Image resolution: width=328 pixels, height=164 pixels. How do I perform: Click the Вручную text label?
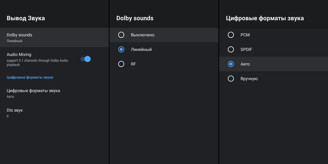pyautogui.click(x=249, y=79)
